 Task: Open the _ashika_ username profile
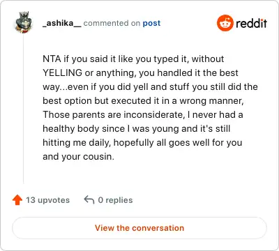point(62,23)
